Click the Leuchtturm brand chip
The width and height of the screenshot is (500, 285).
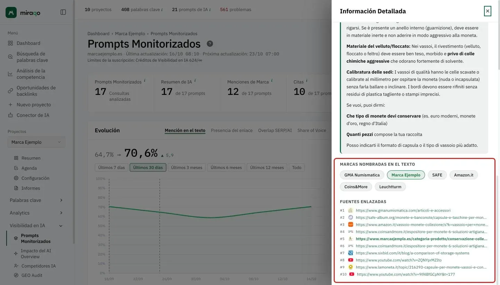point(390,187)
